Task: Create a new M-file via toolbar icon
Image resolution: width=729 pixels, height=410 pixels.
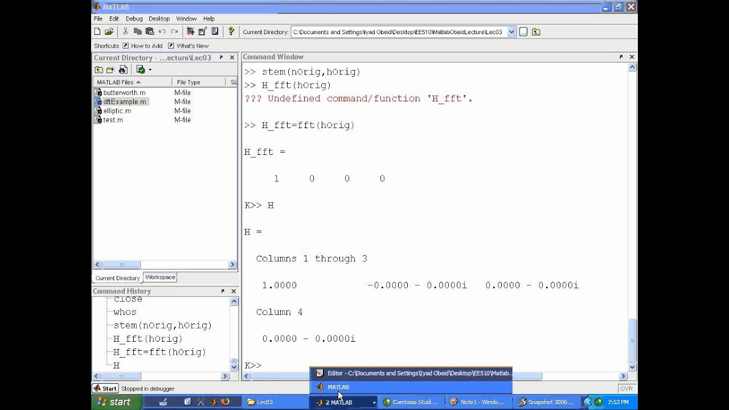Action: (x=97, y=32)
